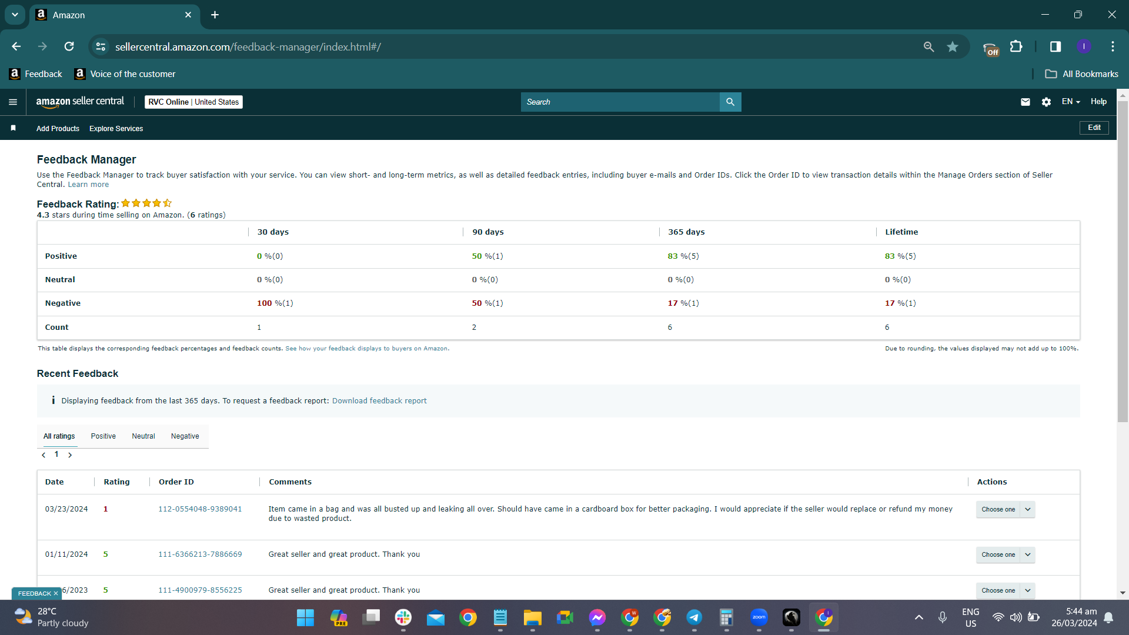Image resolution: width=1129 pixels, height=635 pixels.
Task: Open Explore Services in the top menu
Action: pos(116,129)
